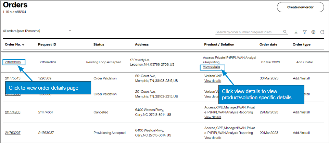
Task: Refresh the orders list
Action: [322, 32]
